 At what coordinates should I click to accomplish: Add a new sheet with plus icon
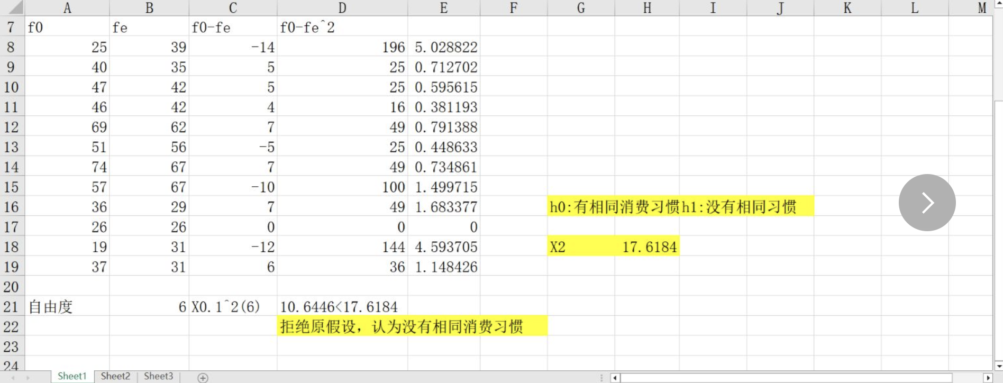tap(203, 378)
